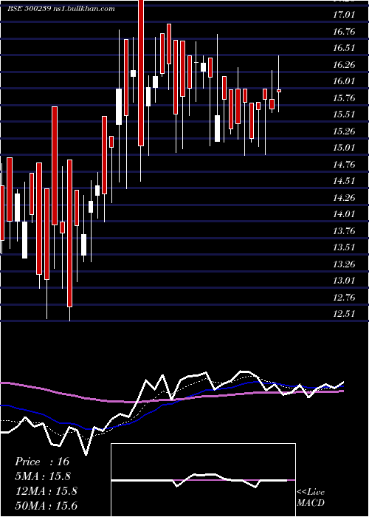Click the 13.76 price axis label

coord(344,231)
